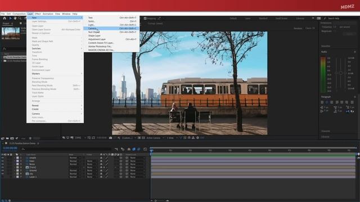Adjust the left audio level slider knob
Viewport: 360px width, 202px height.
[x=336, y=73]
